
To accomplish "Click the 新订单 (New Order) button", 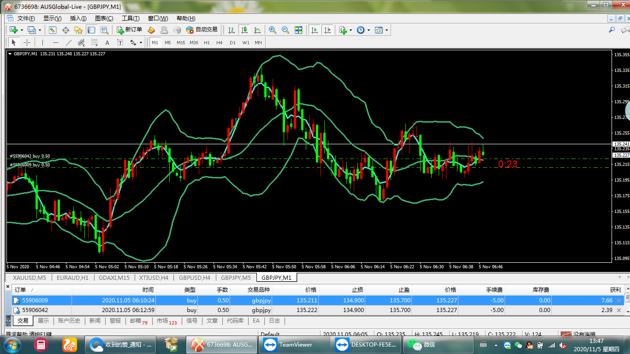I will click(129, 30).
